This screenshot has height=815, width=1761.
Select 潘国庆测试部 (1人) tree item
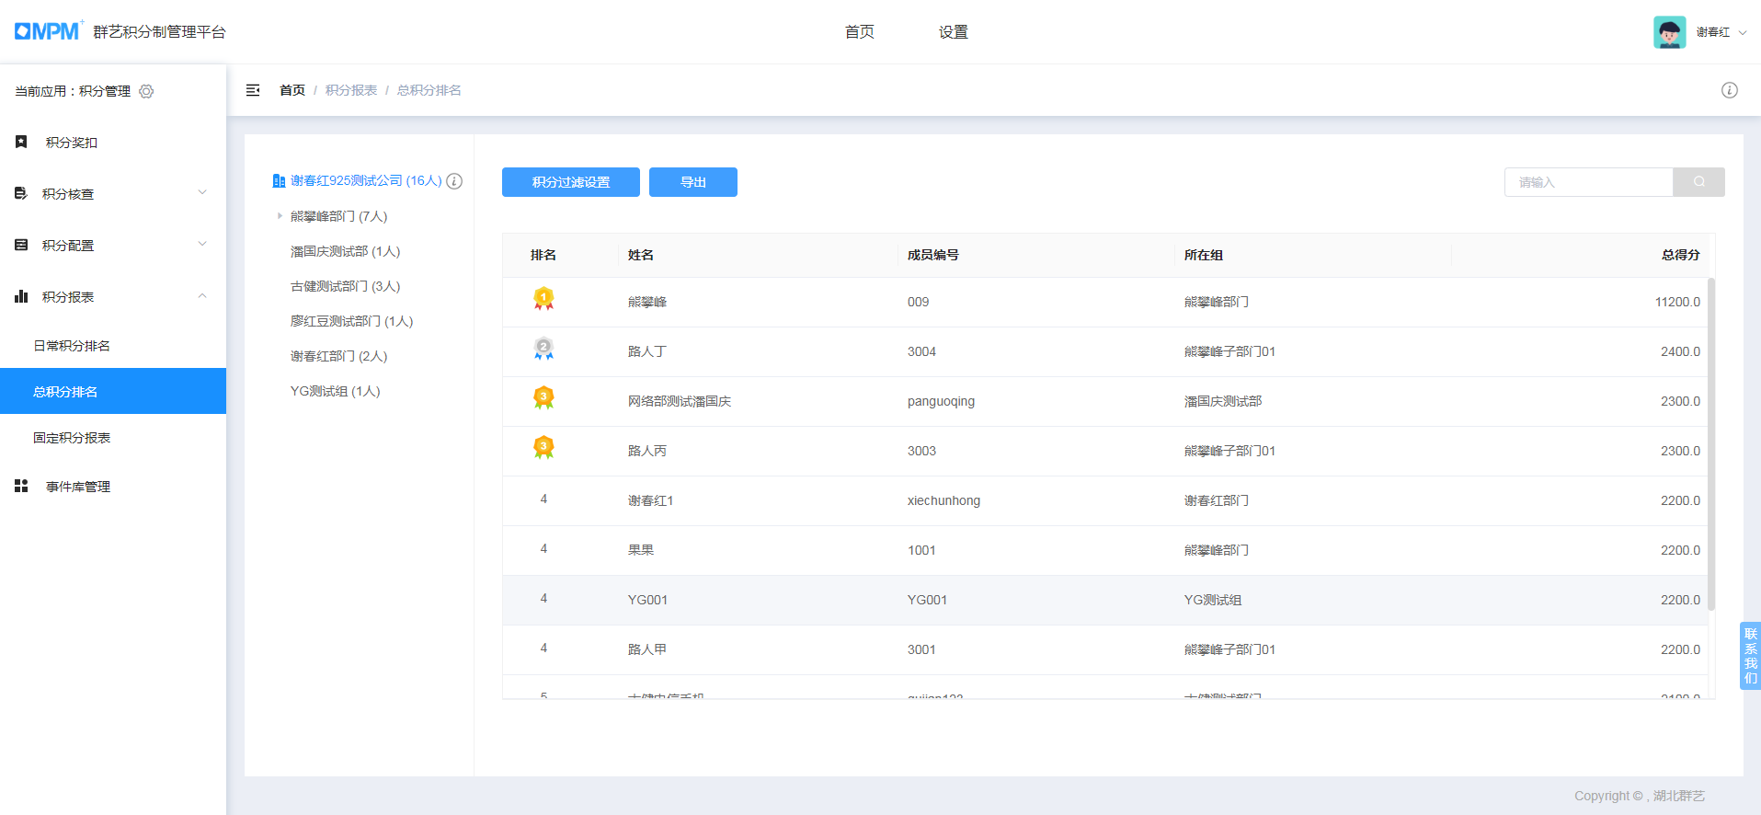coord(346,251)
